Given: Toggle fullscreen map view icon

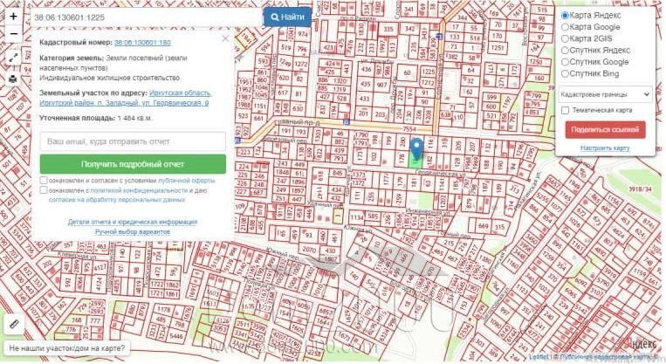Looking at the screenshot, I should click(x=13, y=58).
